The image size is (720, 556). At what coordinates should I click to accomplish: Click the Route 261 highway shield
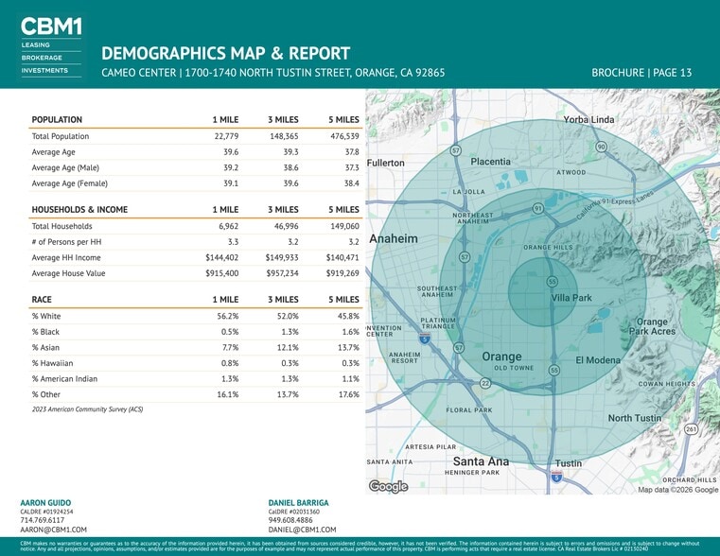pos(691,429)
